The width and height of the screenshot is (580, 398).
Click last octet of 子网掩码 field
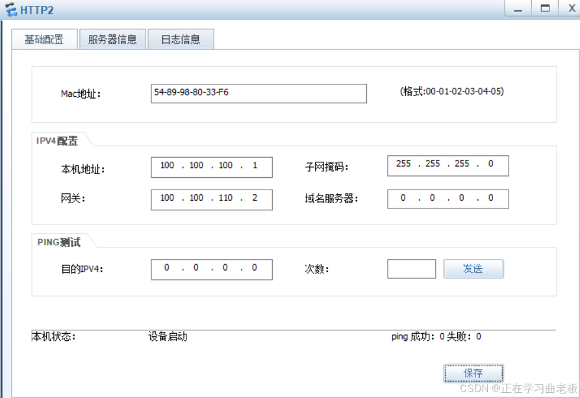coord(491,164)
